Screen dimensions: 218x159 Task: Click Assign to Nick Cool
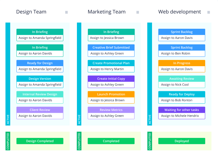[182, 85]
